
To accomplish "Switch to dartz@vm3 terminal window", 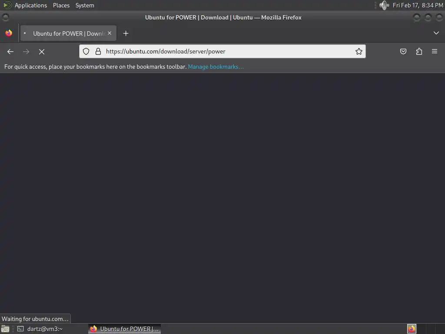I will pyautogui.click(x=40, y=329).
